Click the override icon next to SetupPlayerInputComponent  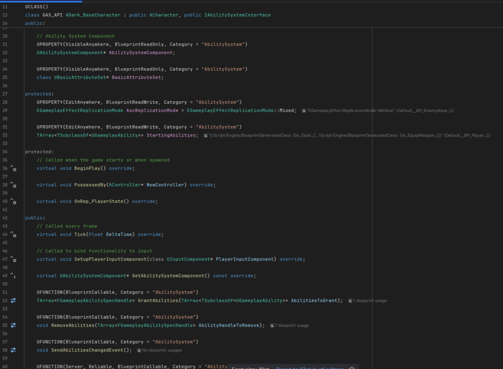tap(12, 259)
